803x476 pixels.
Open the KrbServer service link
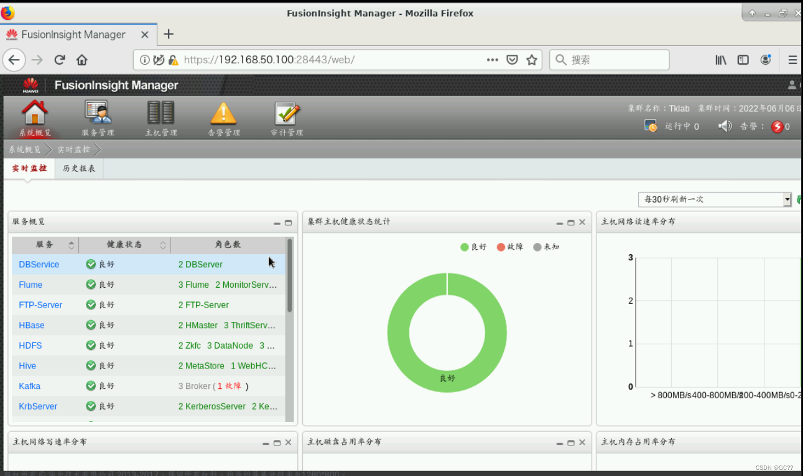[x=38, y=406]
